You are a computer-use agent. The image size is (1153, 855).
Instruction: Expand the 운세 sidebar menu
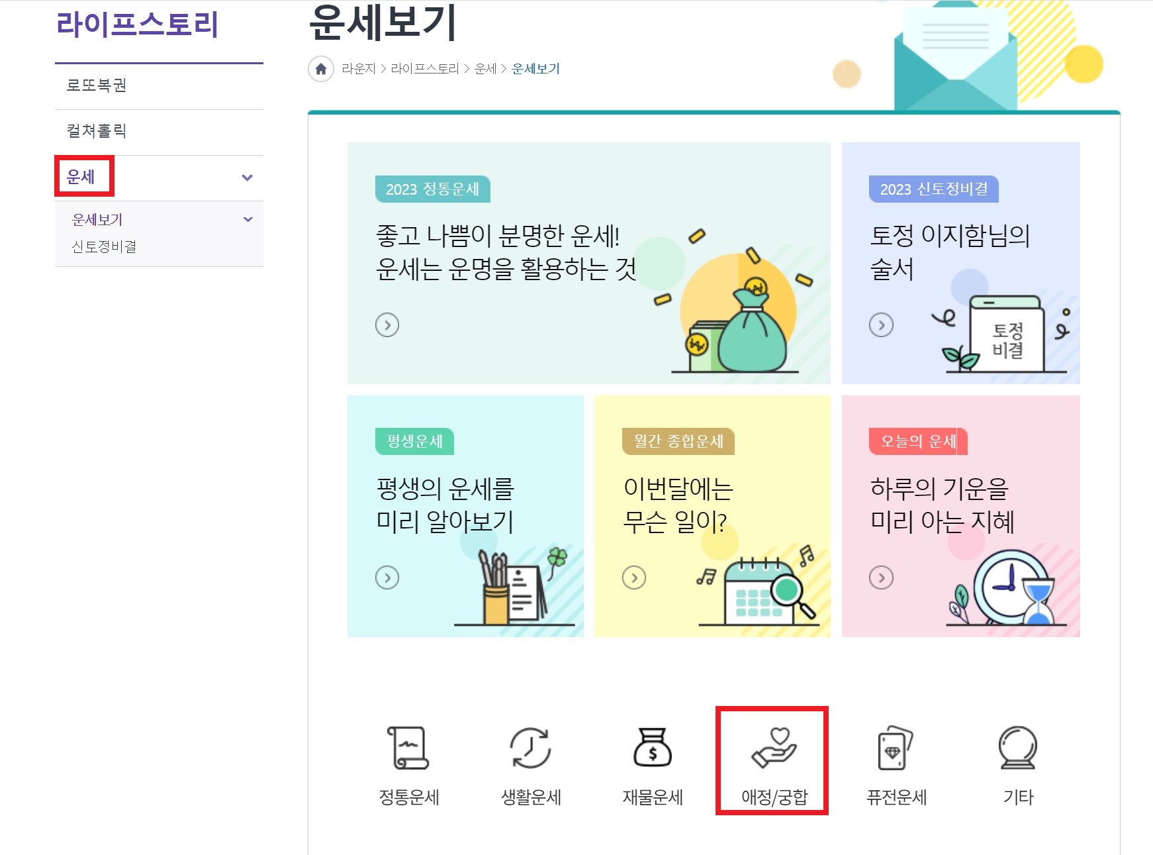84,177
